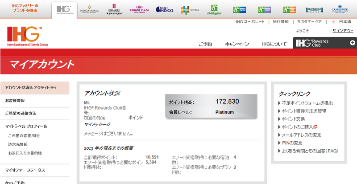
Task: Click the サインアウト link
Action: click(343, 31)
